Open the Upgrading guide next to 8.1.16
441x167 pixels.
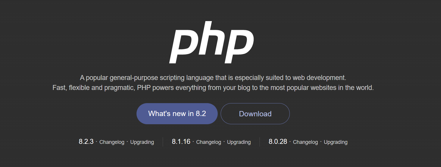(x=239, y=142)
